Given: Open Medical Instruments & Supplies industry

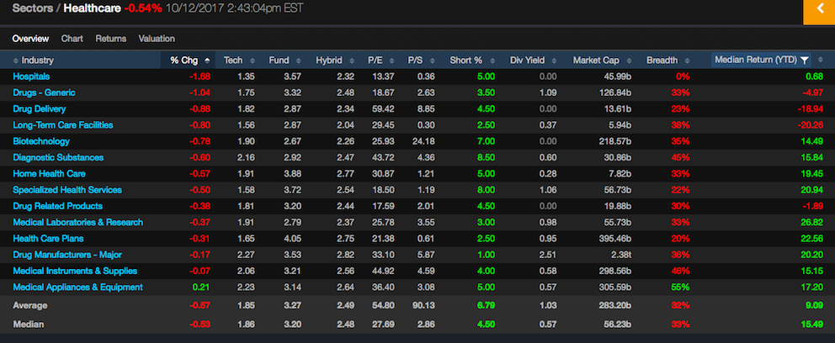Looking at the screenshot, I should point(75,272).
